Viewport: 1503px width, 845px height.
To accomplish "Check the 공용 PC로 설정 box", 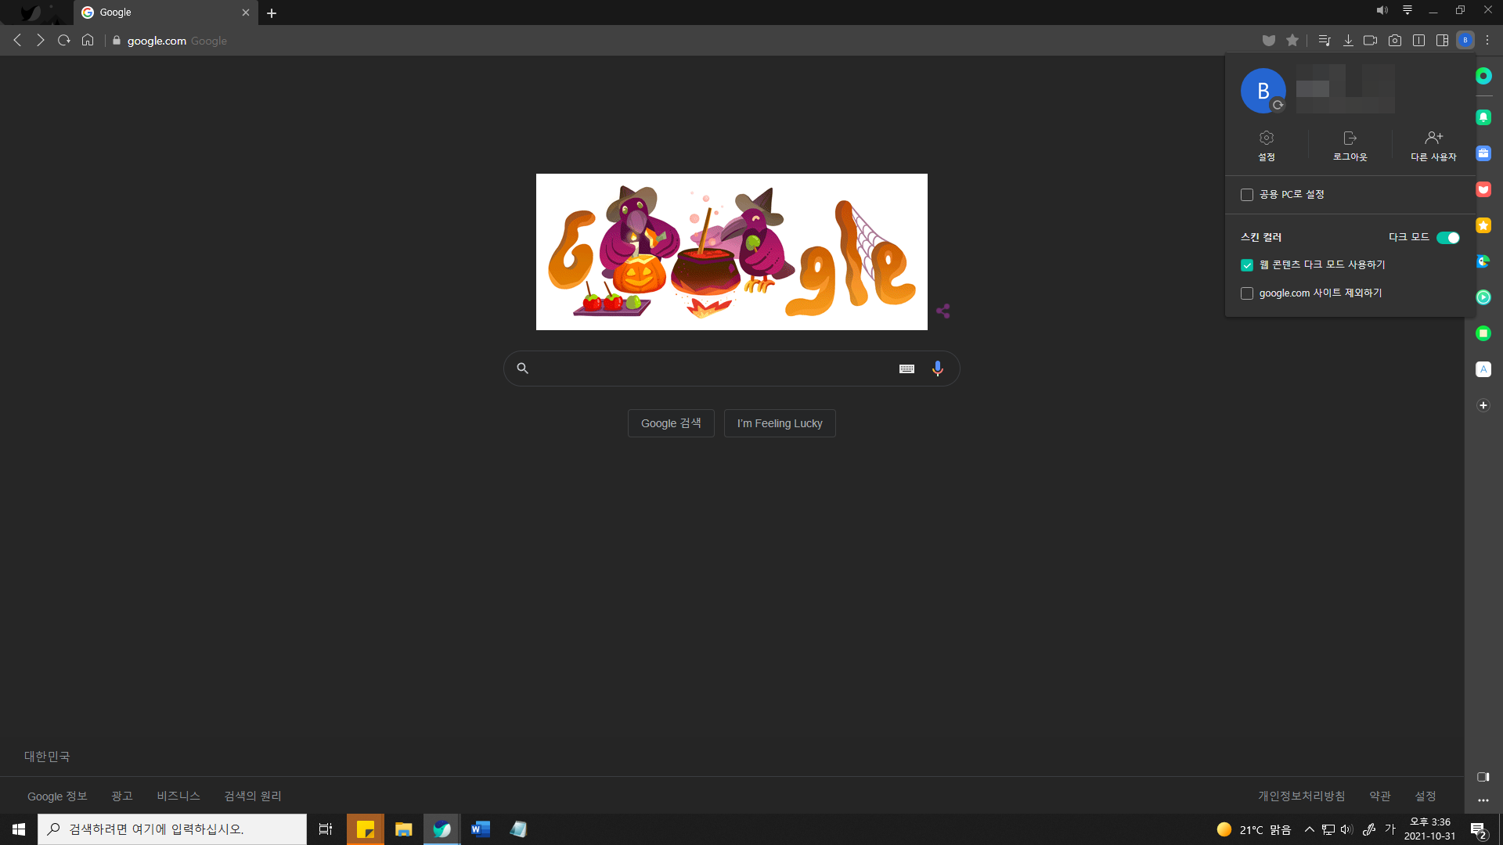I will (x=1247, y=195).
